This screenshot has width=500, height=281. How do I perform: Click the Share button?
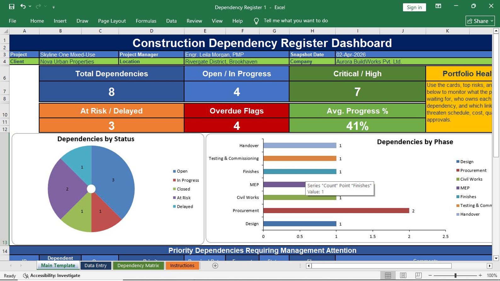point(480,21)
